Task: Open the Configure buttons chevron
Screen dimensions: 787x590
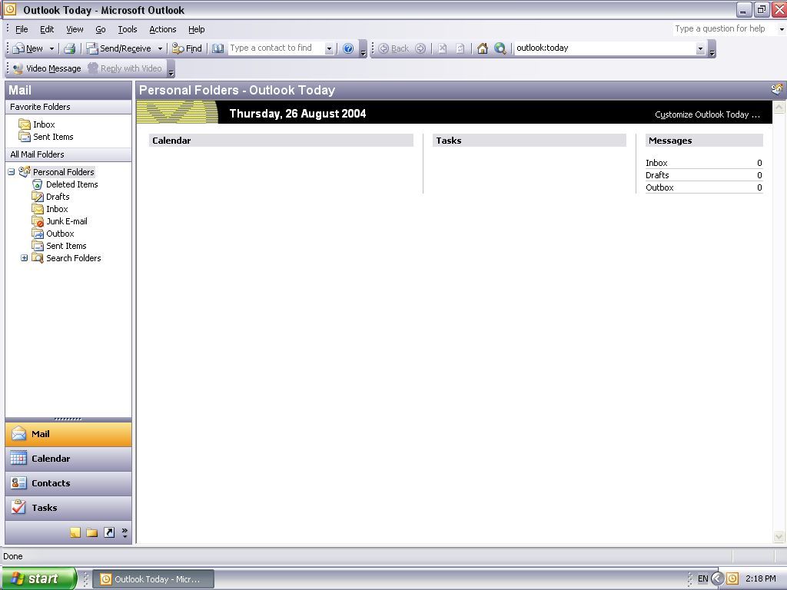Action: pos(125,532)
